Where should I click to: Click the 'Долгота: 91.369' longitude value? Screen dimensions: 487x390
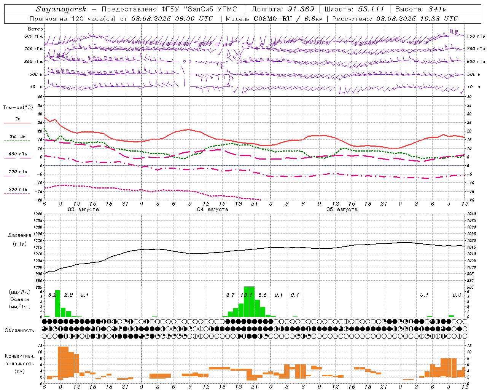[x=283, y=9]
